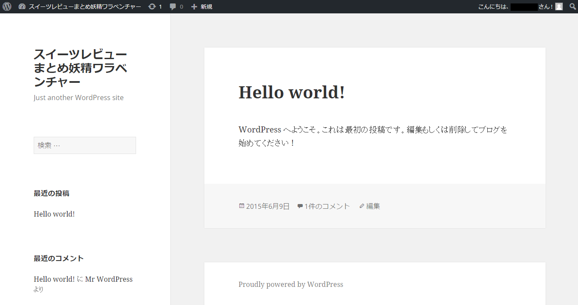578x305 pixels.
Task: Click the user avatar in admin bar
Action: pos(559,6)
